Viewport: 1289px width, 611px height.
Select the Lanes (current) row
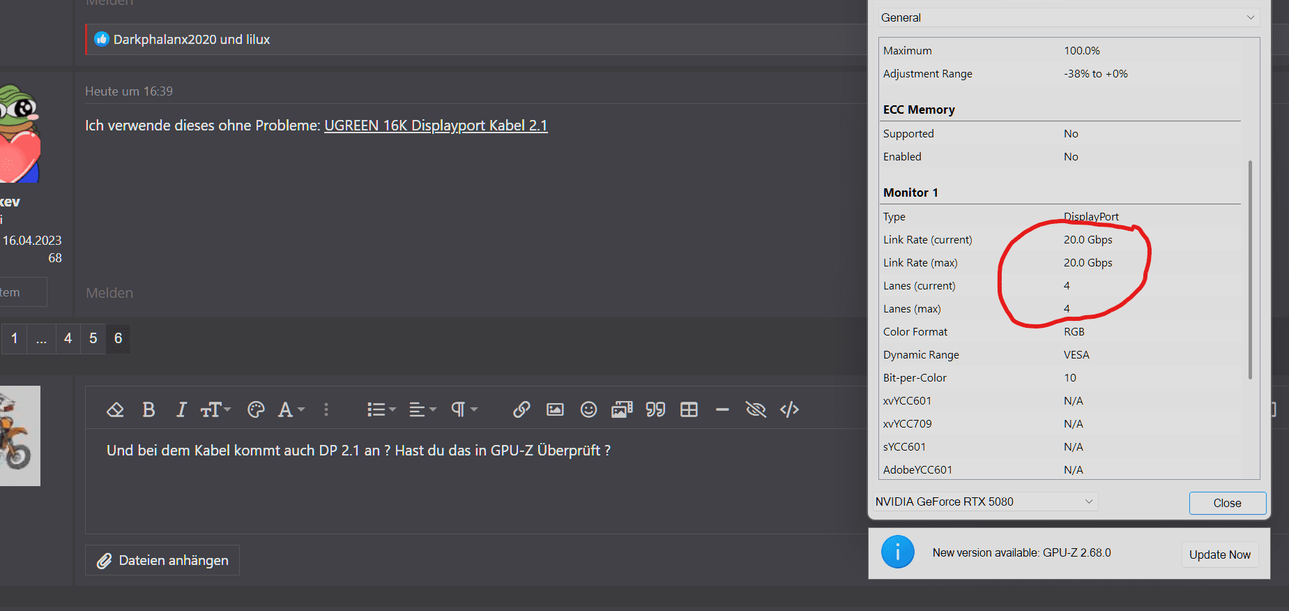click(1060, 285)
